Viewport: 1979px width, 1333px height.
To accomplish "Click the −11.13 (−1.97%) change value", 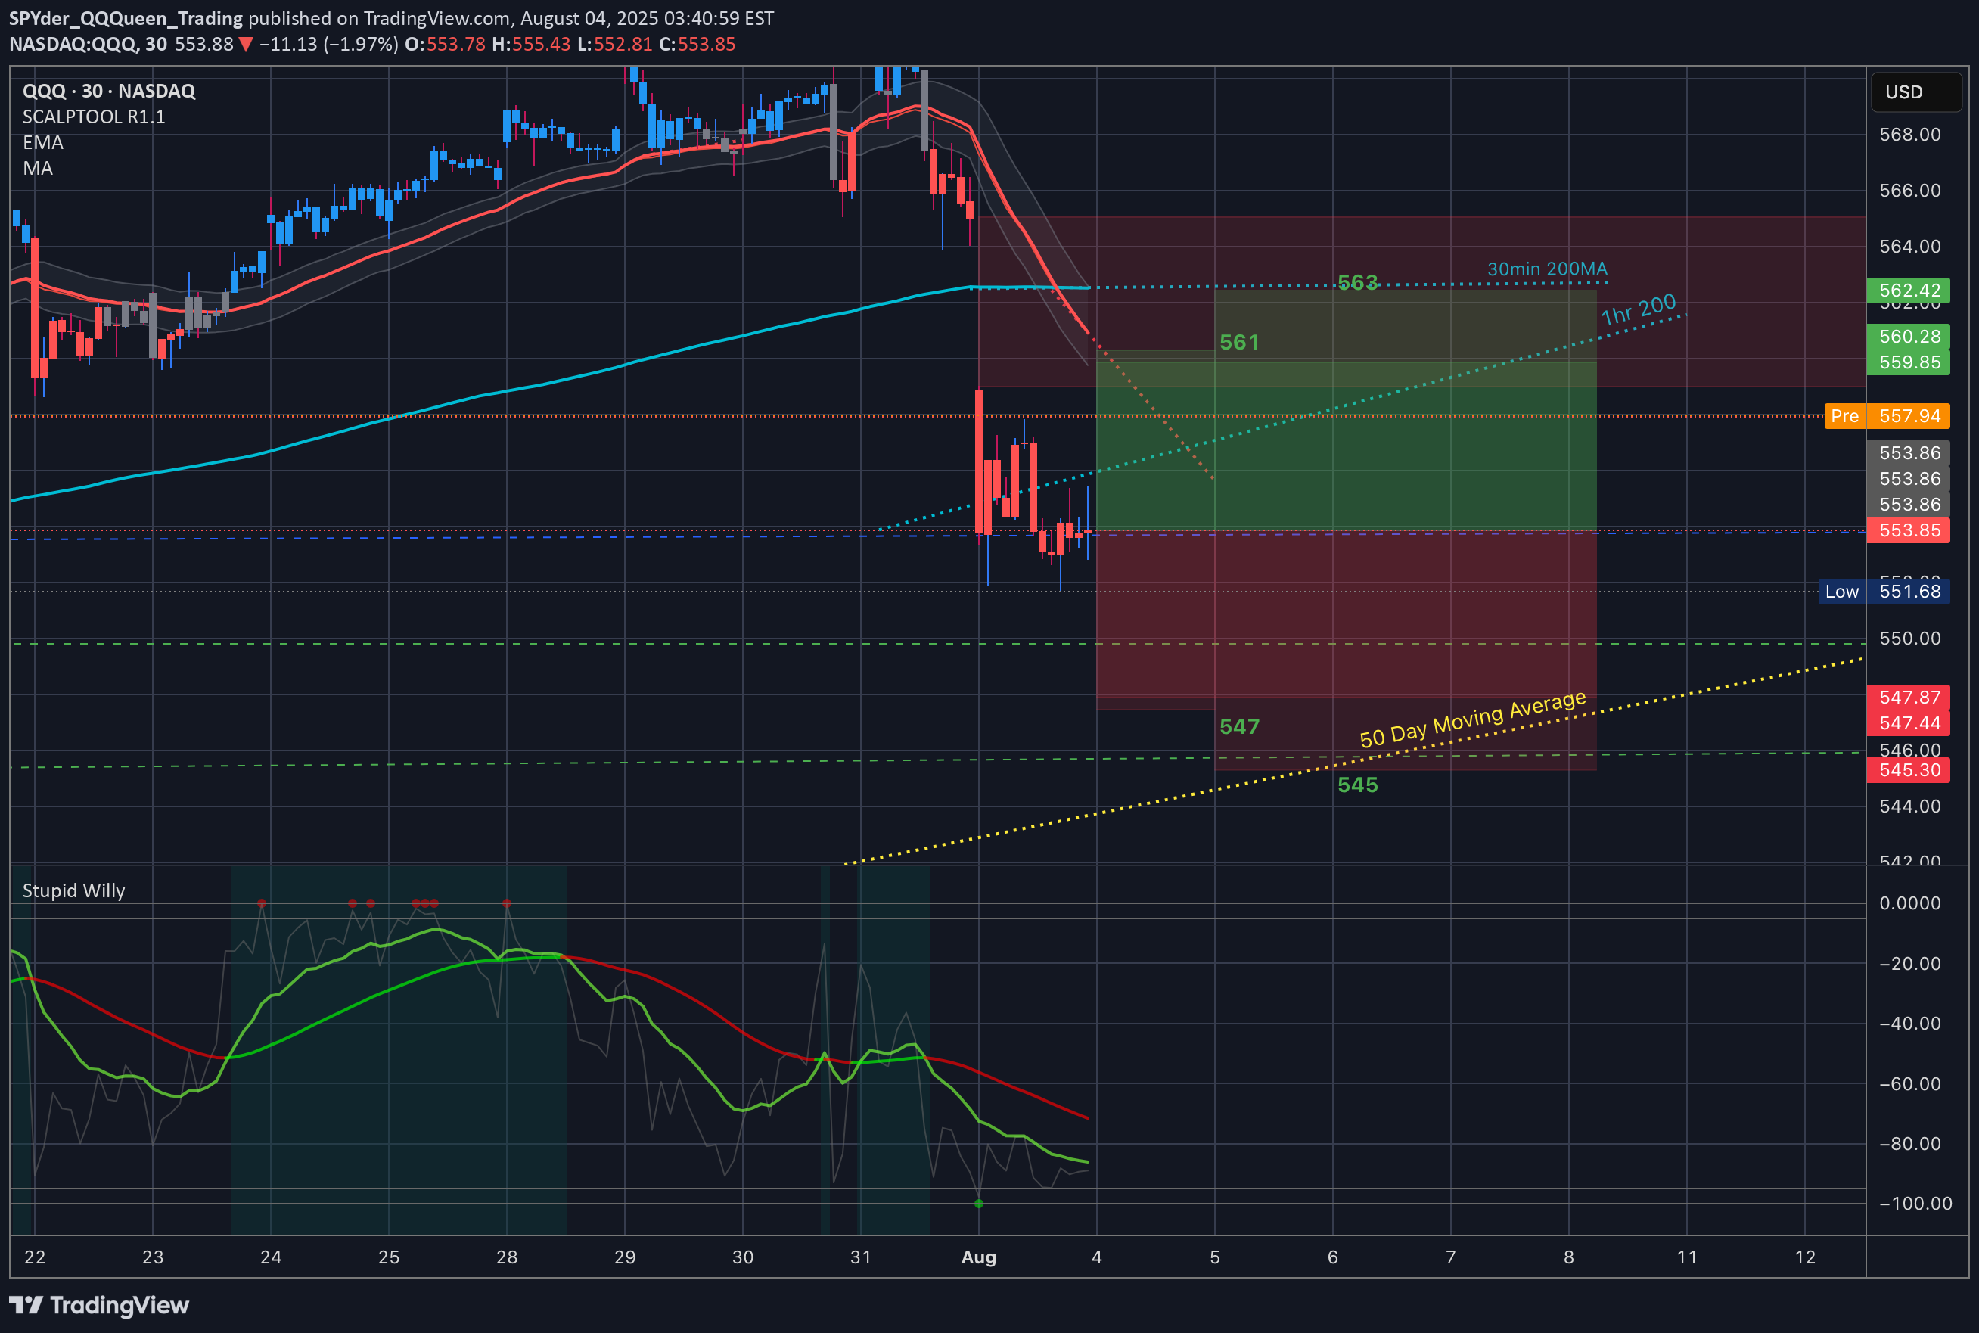I will pos(328,44).
